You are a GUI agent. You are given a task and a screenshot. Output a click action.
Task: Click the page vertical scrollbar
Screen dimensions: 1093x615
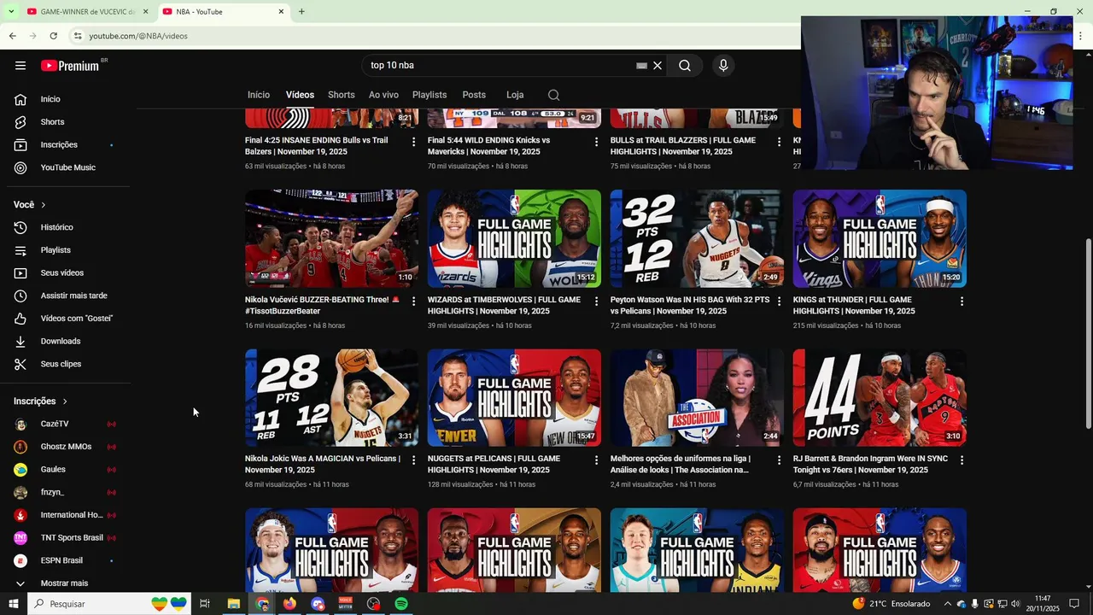coord(1088,333)
